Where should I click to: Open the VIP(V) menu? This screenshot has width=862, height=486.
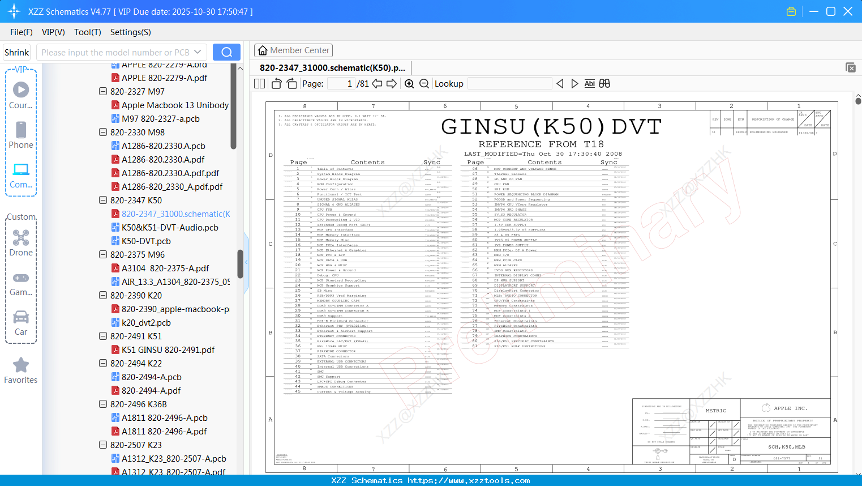pyautogui.click(x=53, y=32)
